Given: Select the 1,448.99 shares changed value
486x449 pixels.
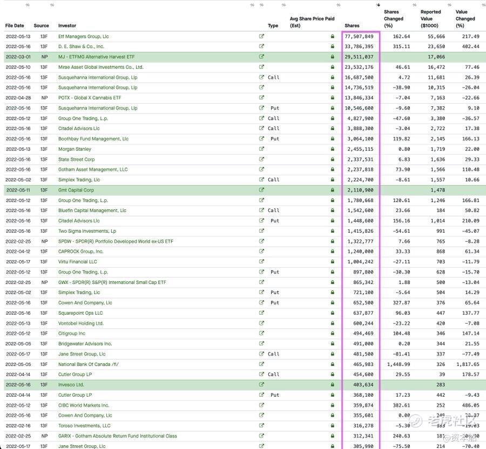Looking at the screenshot, I should pos(399,364).
